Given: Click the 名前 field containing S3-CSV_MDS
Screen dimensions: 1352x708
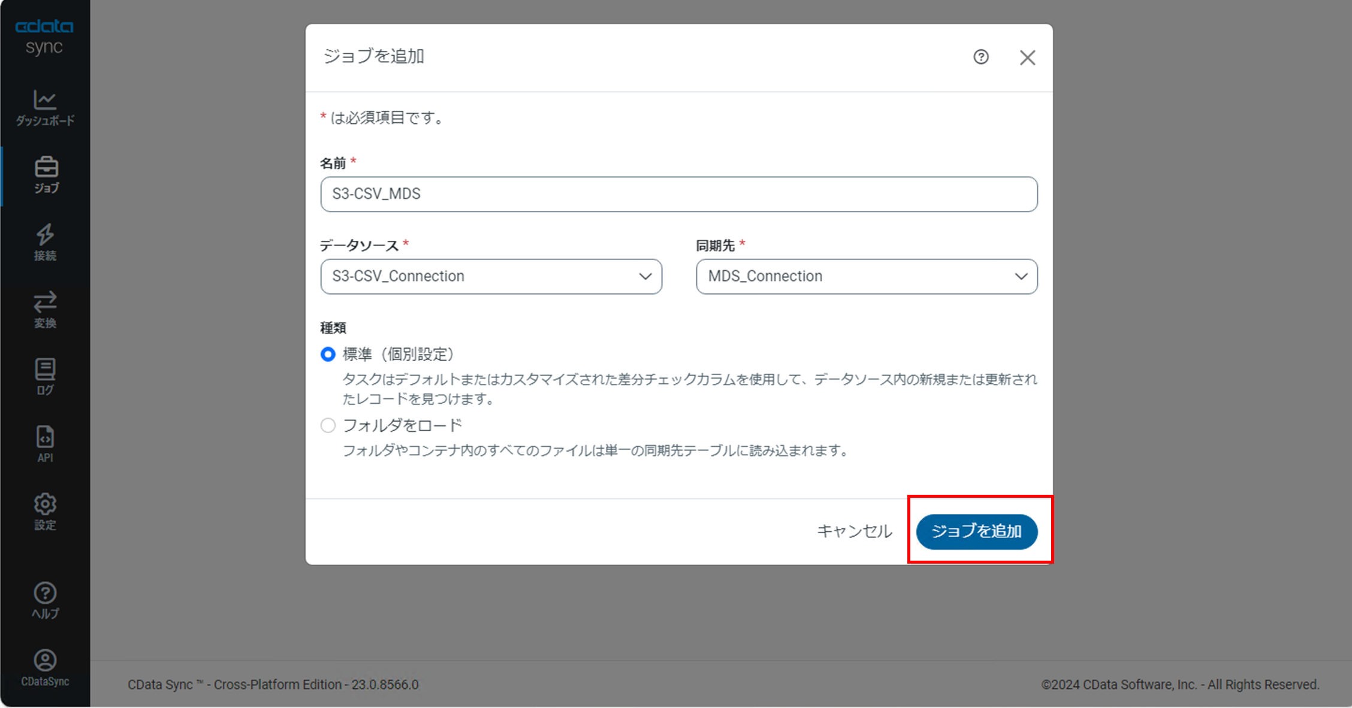Looking at the screenshot, I should (679, 194).
